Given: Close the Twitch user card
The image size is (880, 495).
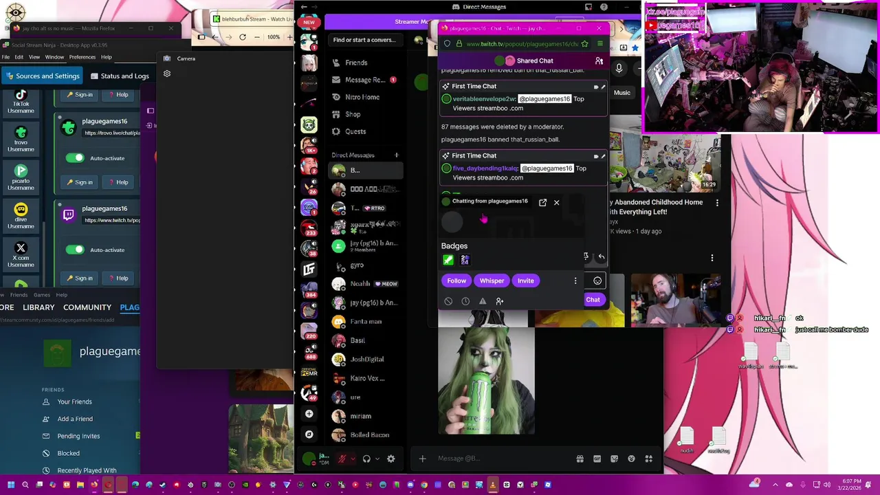Looking at the screenshot, I should pos(556,202).
